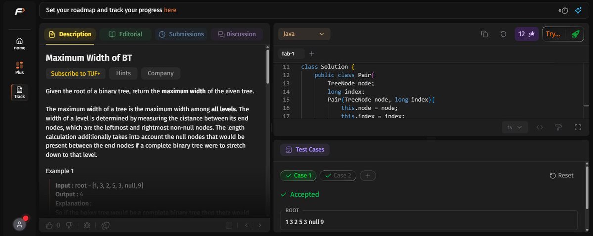Viewport: 593px width, 236px height.
Task: Start the stopwatch timer icon
Action: [x=563, y=10]
